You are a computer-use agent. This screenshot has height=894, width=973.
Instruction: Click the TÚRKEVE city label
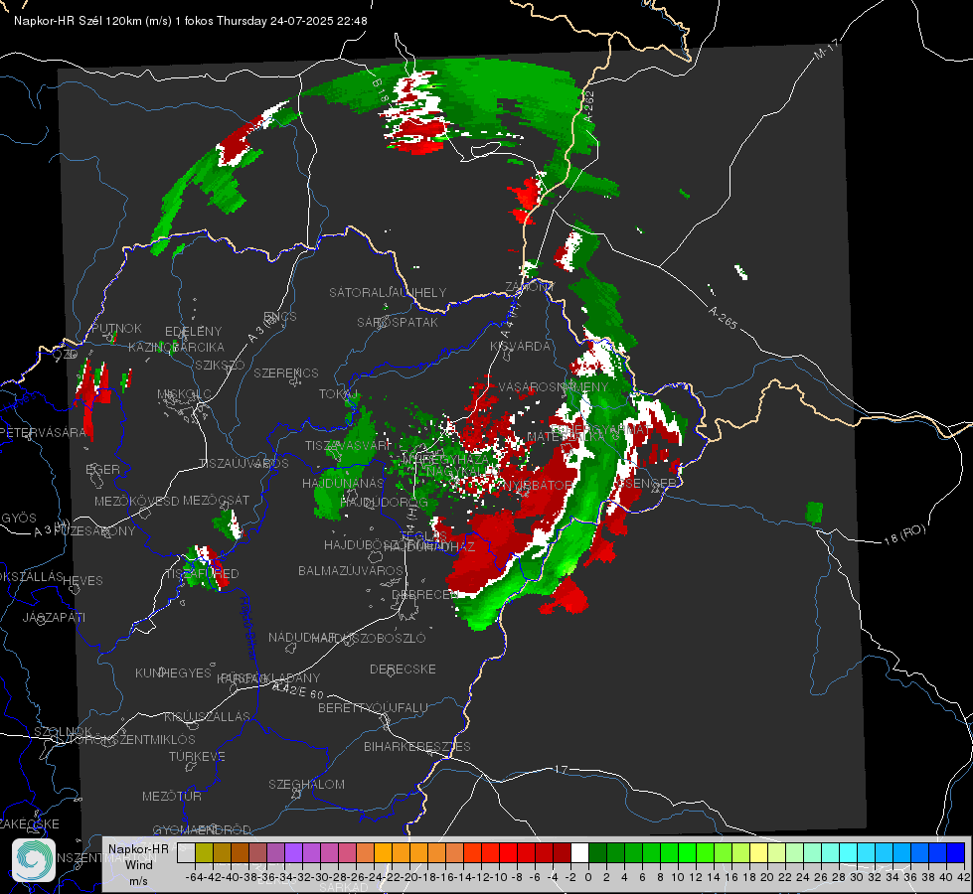pos(198,756)
